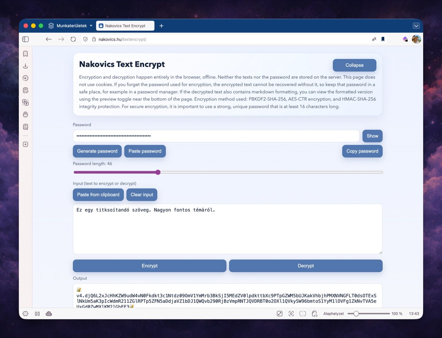Click the Password length: 46 label

point(92,164)
